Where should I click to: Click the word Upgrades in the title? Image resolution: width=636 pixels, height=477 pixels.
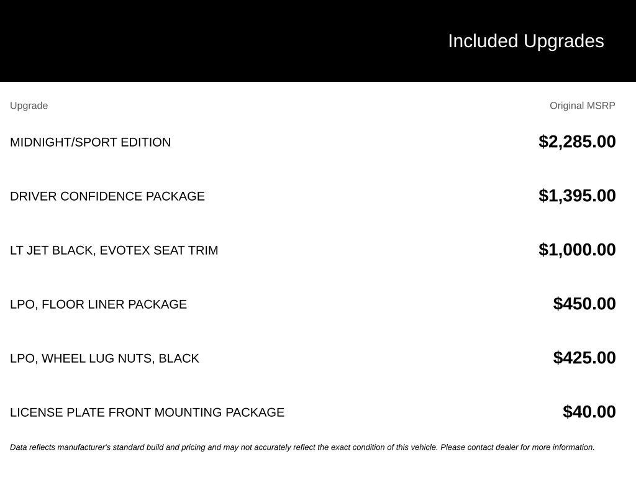(563, 41)
